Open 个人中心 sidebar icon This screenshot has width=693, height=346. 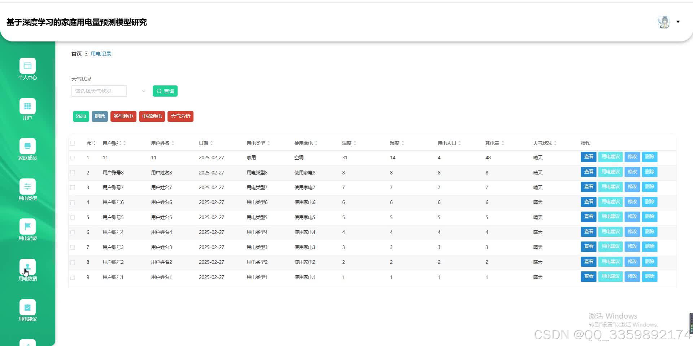[27, 66]
